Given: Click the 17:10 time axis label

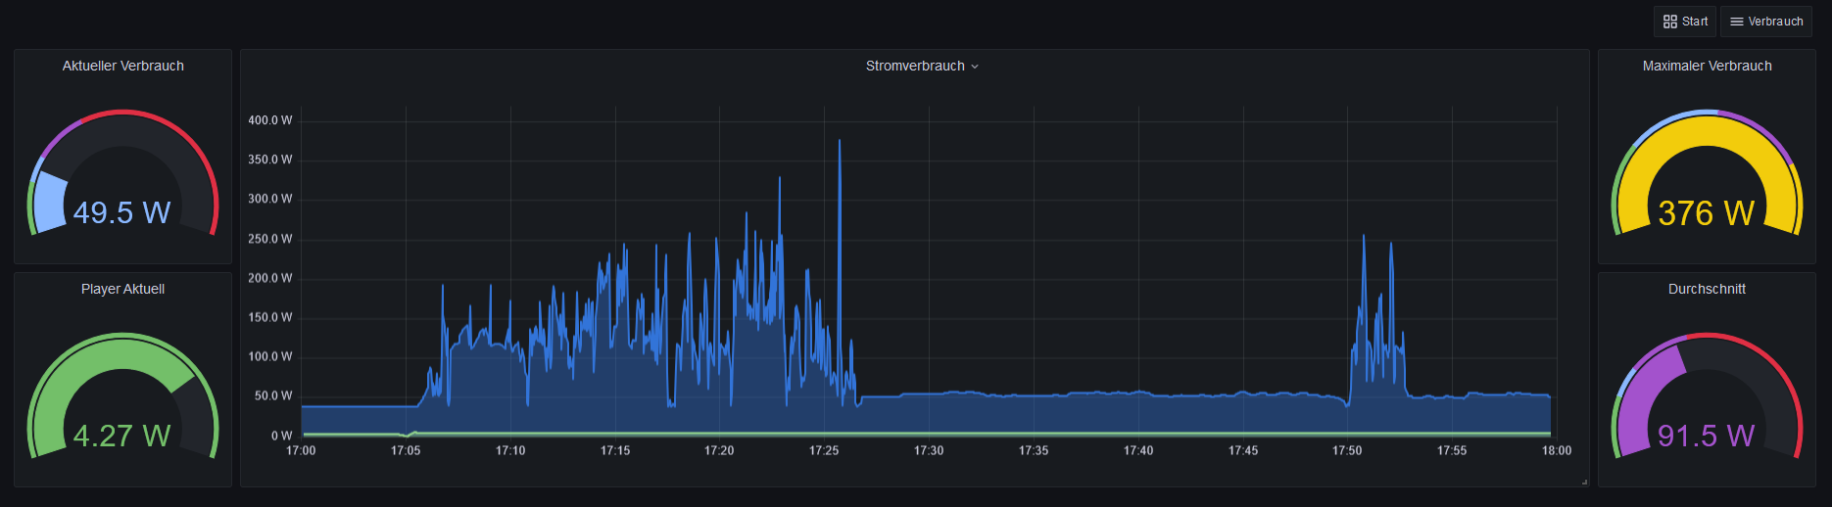Looking at the screenshot, I should click(510, 450).
